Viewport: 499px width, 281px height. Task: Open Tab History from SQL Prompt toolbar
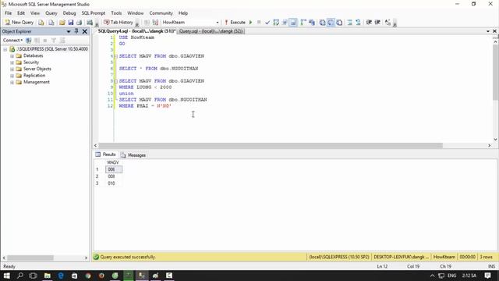(119, 23)
